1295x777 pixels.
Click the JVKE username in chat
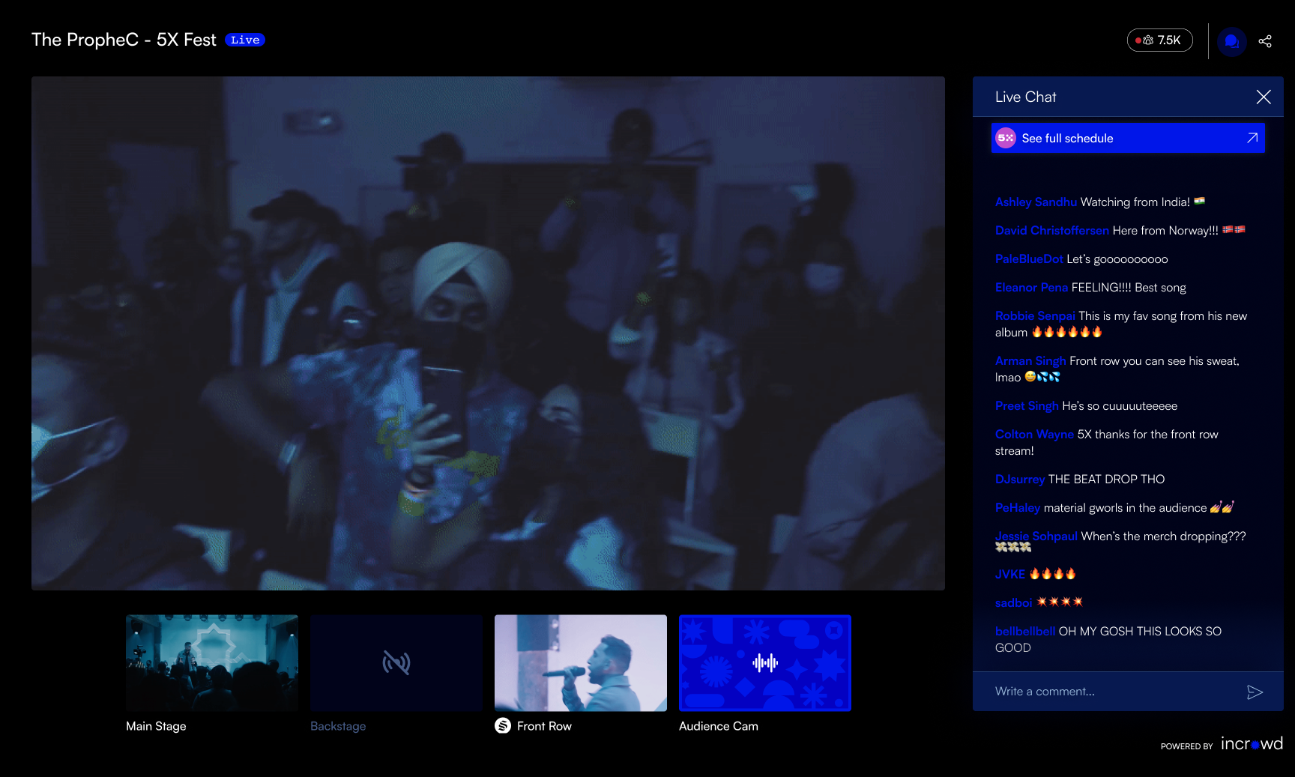pyautogui.click(x=1010, y=574)
